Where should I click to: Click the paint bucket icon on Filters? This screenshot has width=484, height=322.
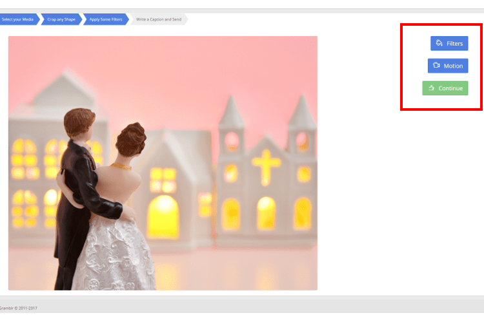(x=439, y=43)
